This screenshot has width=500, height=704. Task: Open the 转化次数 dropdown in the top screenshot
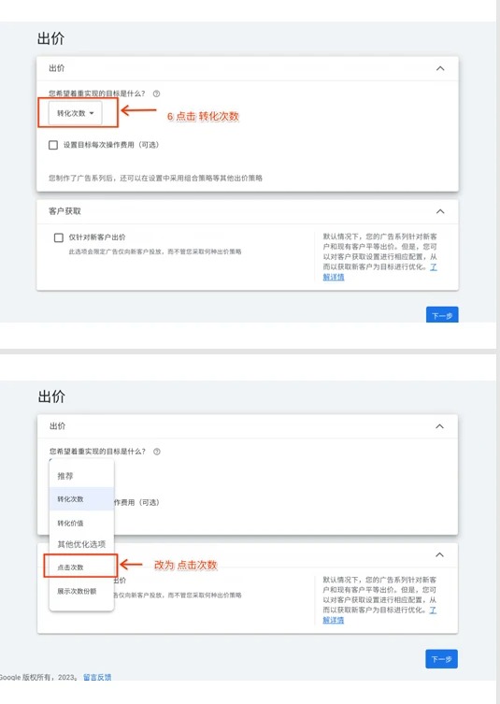tap(76, 113)
